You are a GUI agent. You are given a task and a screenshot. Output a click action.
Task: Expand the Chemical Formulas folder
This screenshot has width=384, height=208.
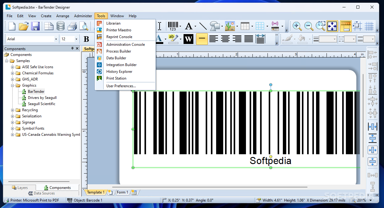[13, 73]
